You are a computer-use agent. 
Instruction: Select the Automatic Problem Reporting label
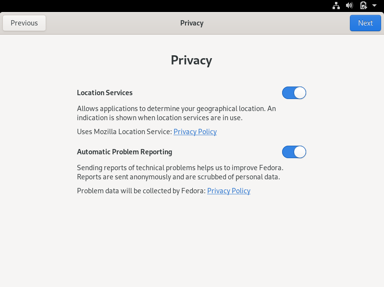click(x=124, y=152)
